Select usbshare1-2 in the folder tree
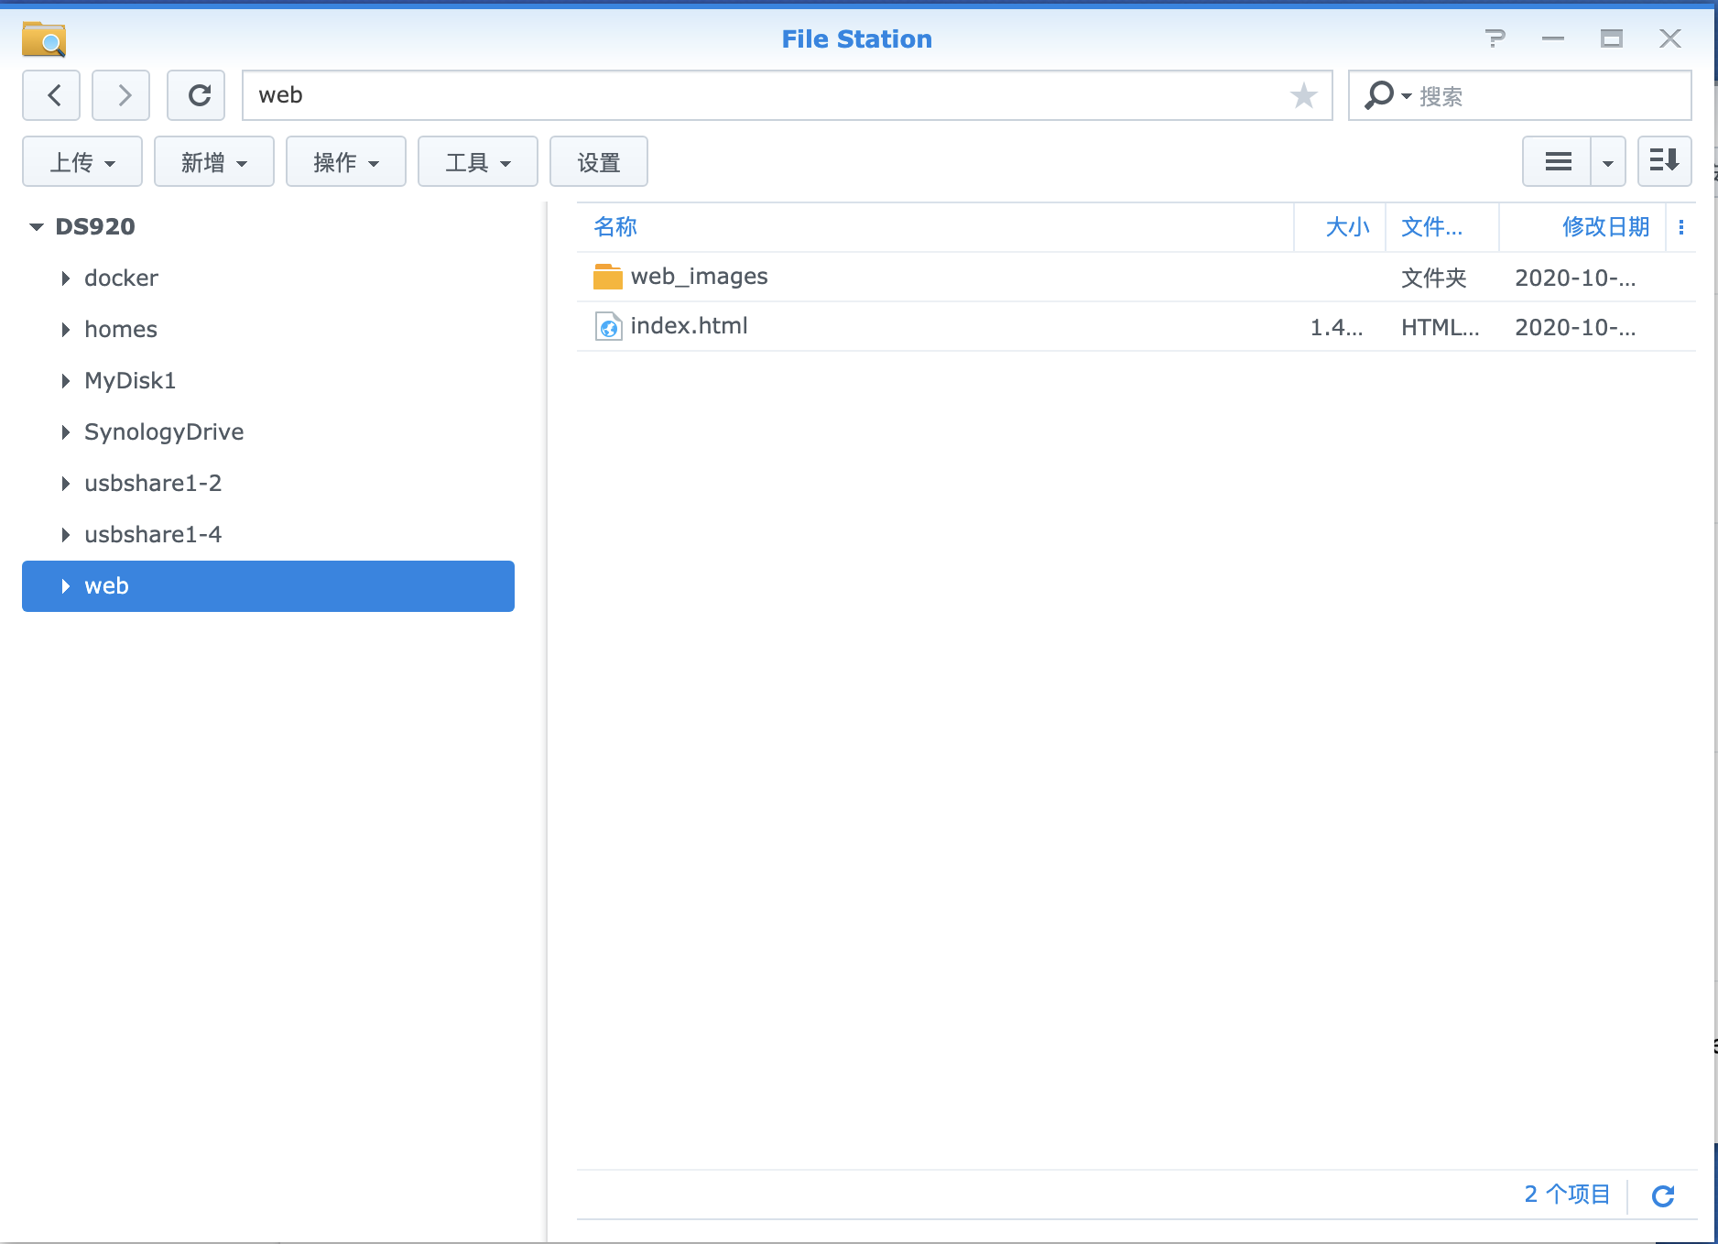The width and height of the screenshot is (1718, 1244). coord(153,484)
